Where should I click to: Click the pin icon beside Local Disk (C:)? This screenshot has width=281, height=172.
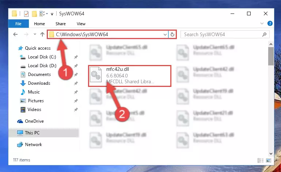(x=76, y=57)
